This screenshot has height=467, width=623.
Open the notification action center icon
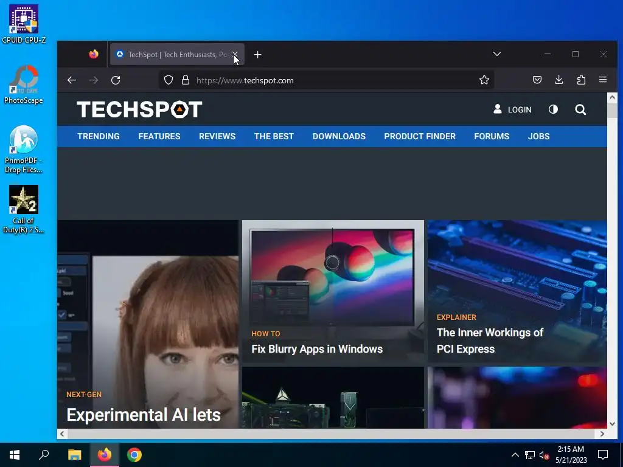click(603, 455)
